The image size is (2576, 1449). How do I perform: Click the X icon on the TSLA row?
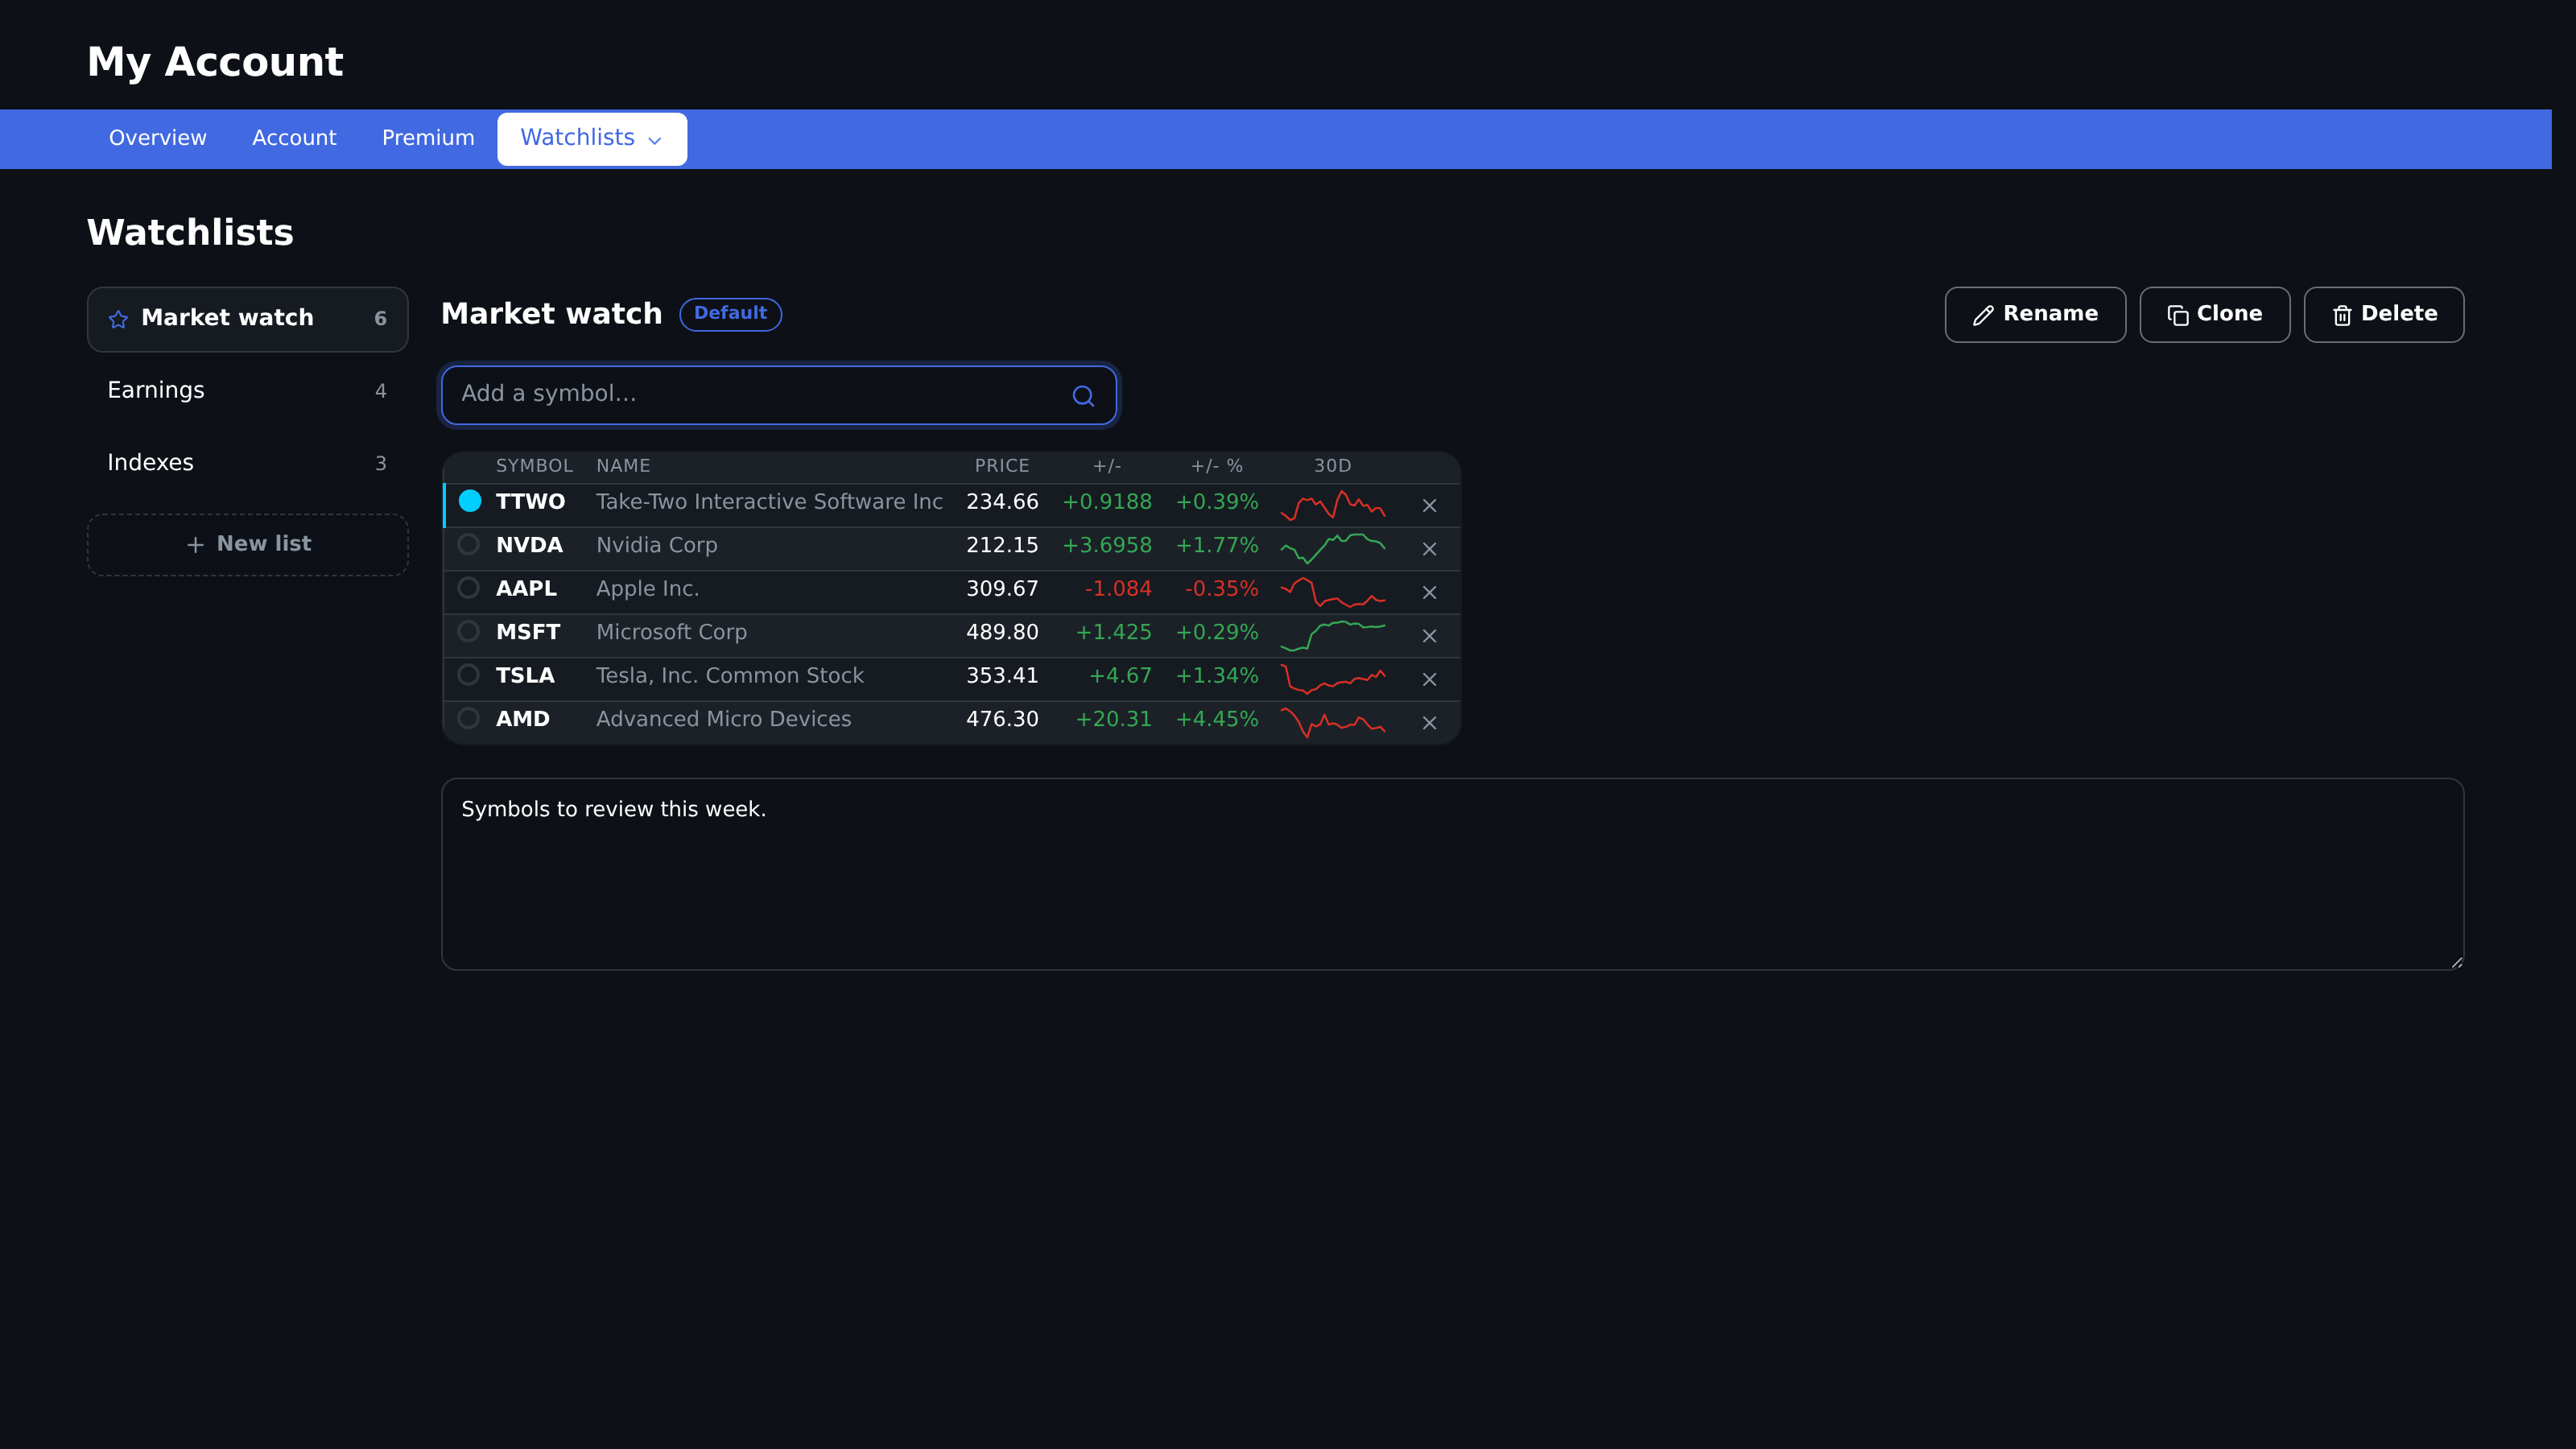(x=1429, y=680)
